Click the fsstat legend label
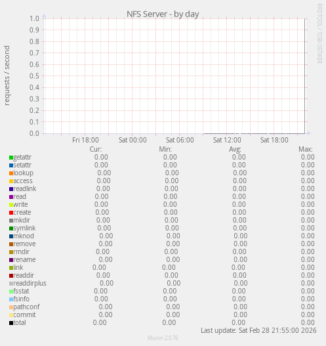Image resolution: width=326 pixels, height=346 pixels. click(x=21, y=292)
